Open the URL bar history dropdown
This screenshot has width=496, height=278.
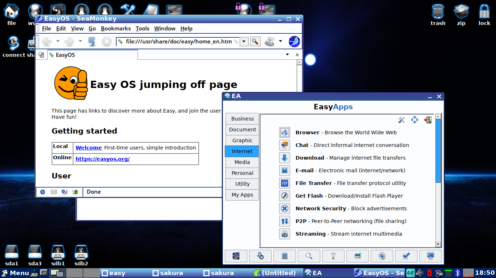click(244, 42)
